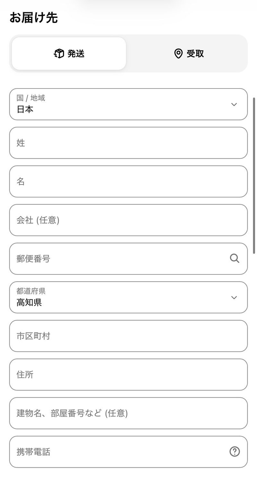Click the shipping box icon beside 発送
This screenshot has width=257, height=479.
tap(59, 54)
